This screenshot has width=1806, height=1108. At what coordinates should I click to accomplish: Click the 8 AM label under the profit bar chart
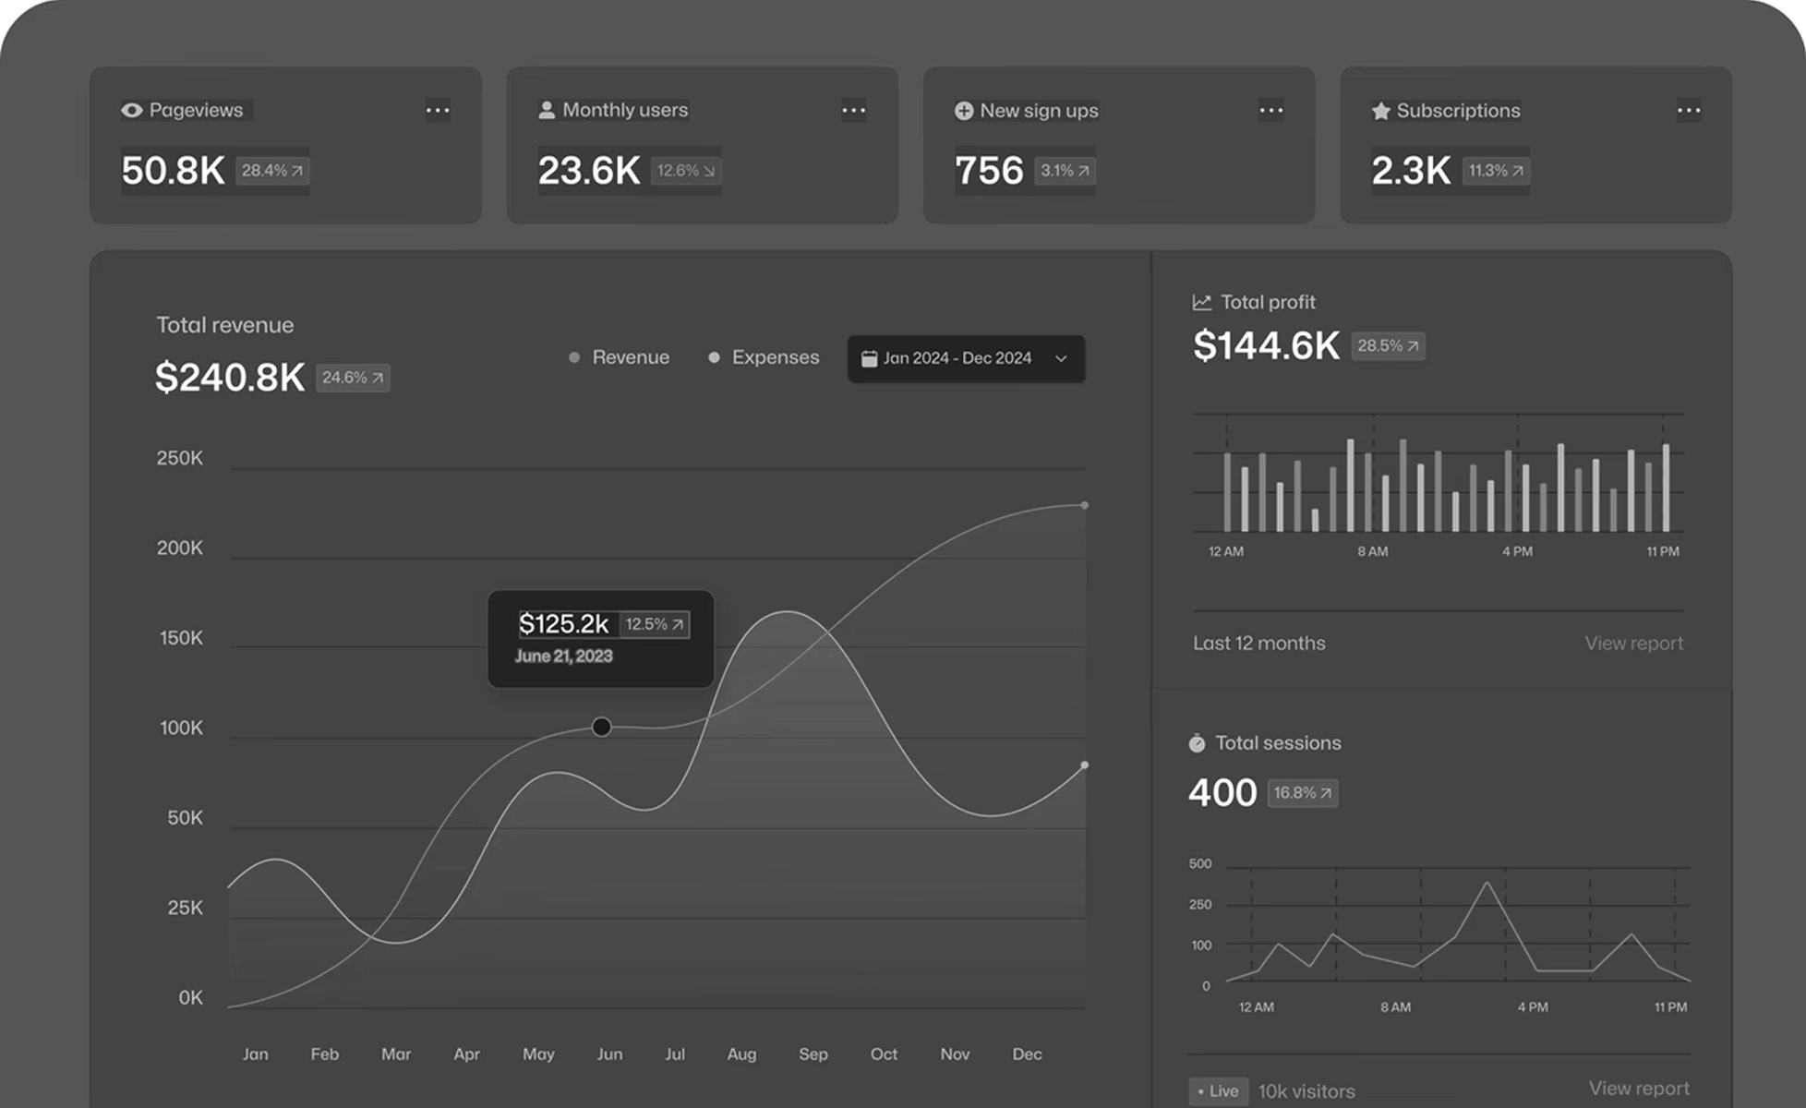point(1372,551)
